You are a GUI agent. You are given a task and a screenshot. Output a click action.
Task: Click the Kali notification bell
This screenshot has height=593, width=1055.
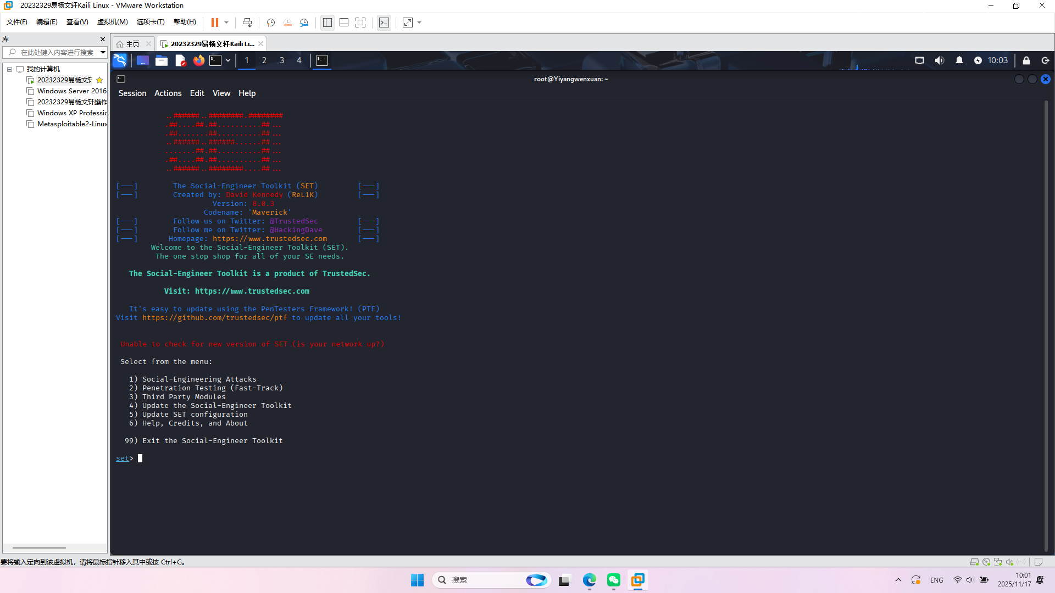[x=959, y=60]
